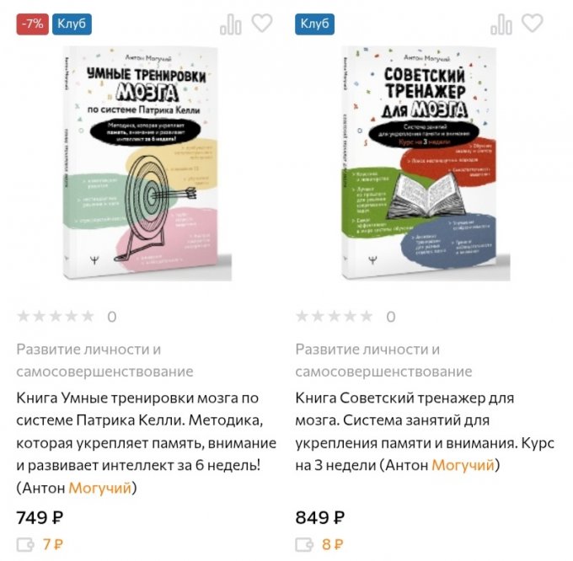Open title link Книга Советский тренажер для мозга

(425, 431)
